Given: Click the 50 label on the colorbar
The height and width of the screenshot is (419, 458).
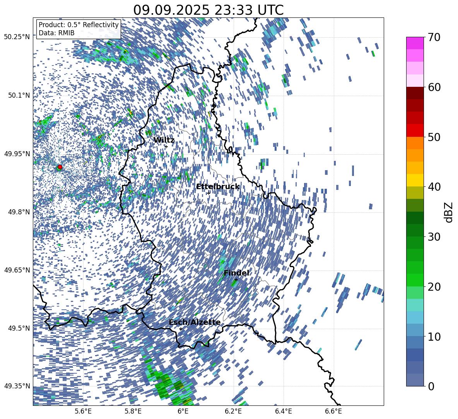Looking at the screenshot, I should coord(434,137).
